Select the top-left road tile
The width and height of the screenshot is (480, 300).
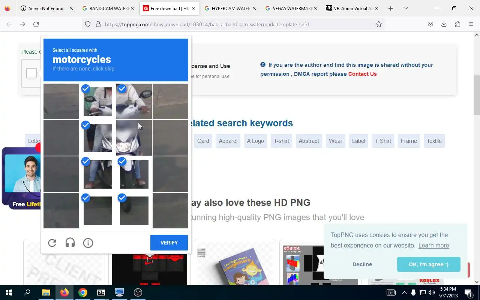[x=61, y=101]
